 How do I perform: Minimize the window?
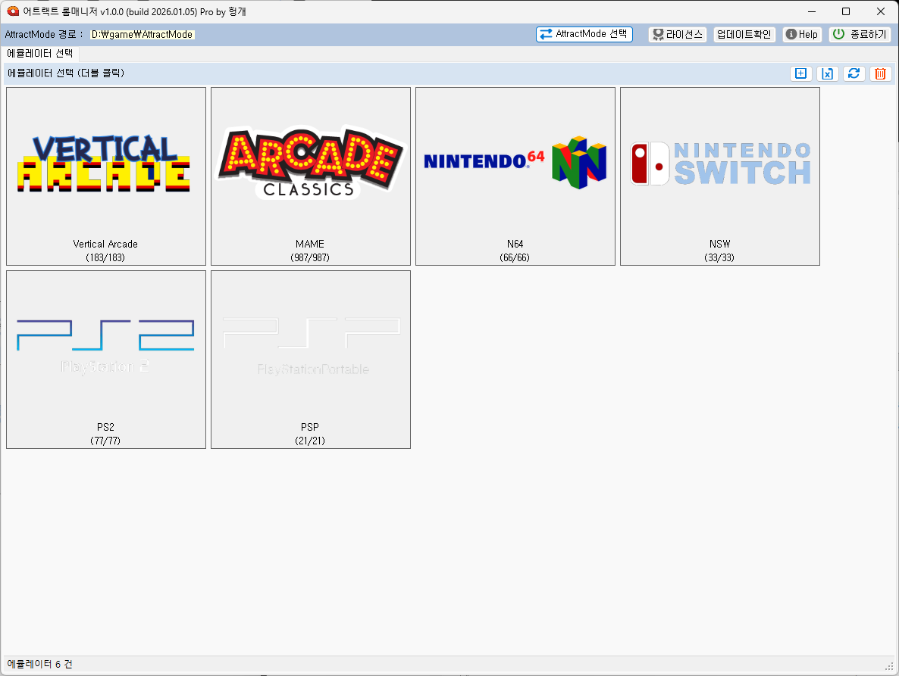click(812, 11)
